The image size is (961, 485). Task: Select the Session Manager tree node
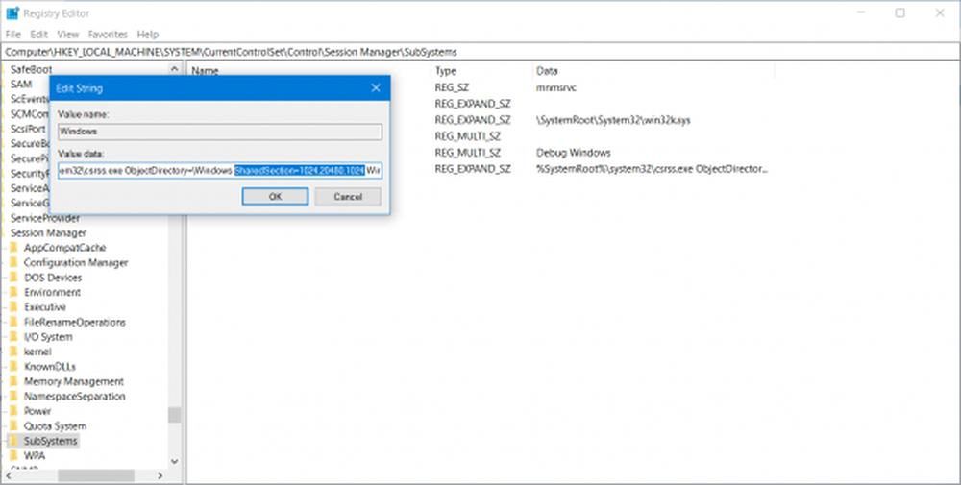point(48,232)
